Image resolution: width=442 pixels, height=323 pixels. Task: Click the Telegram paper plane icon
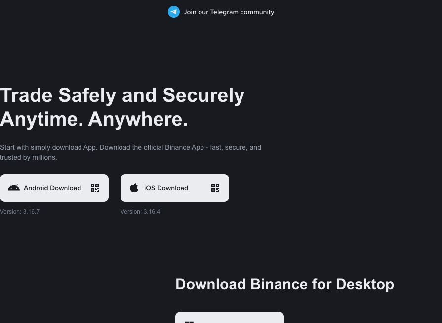174,12
